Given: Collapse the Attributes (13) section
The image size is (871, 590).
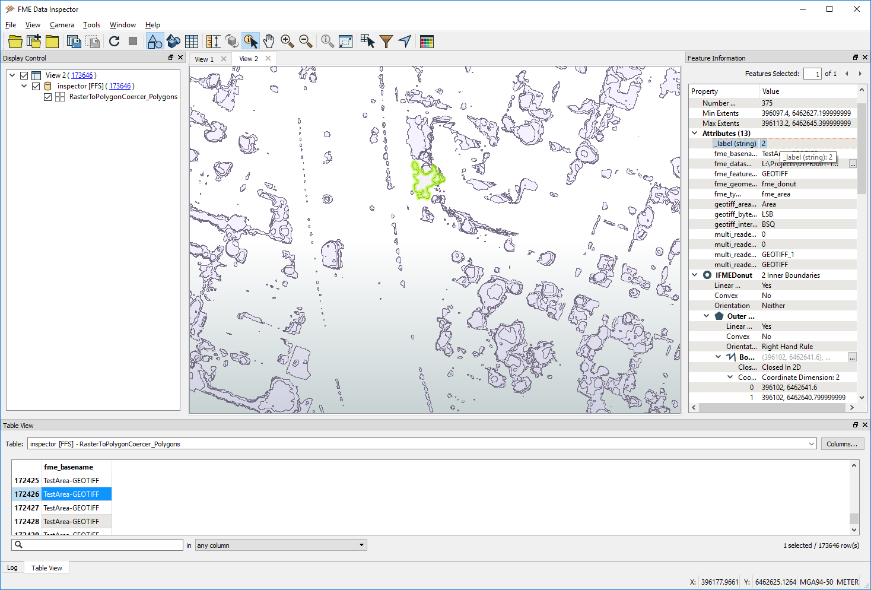Looking at the screenshot, I should pos(695,133).
